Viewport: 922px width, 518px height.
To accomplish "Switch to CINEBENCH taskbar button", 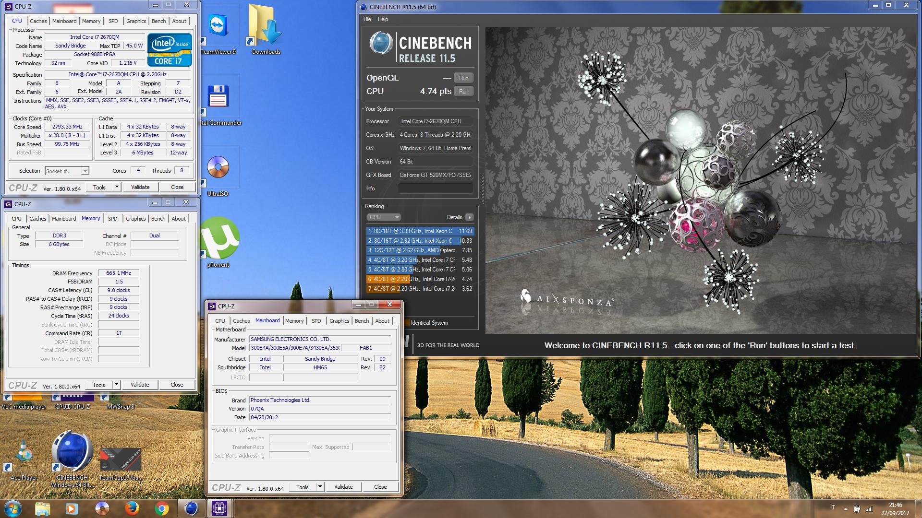I will 191,508.
